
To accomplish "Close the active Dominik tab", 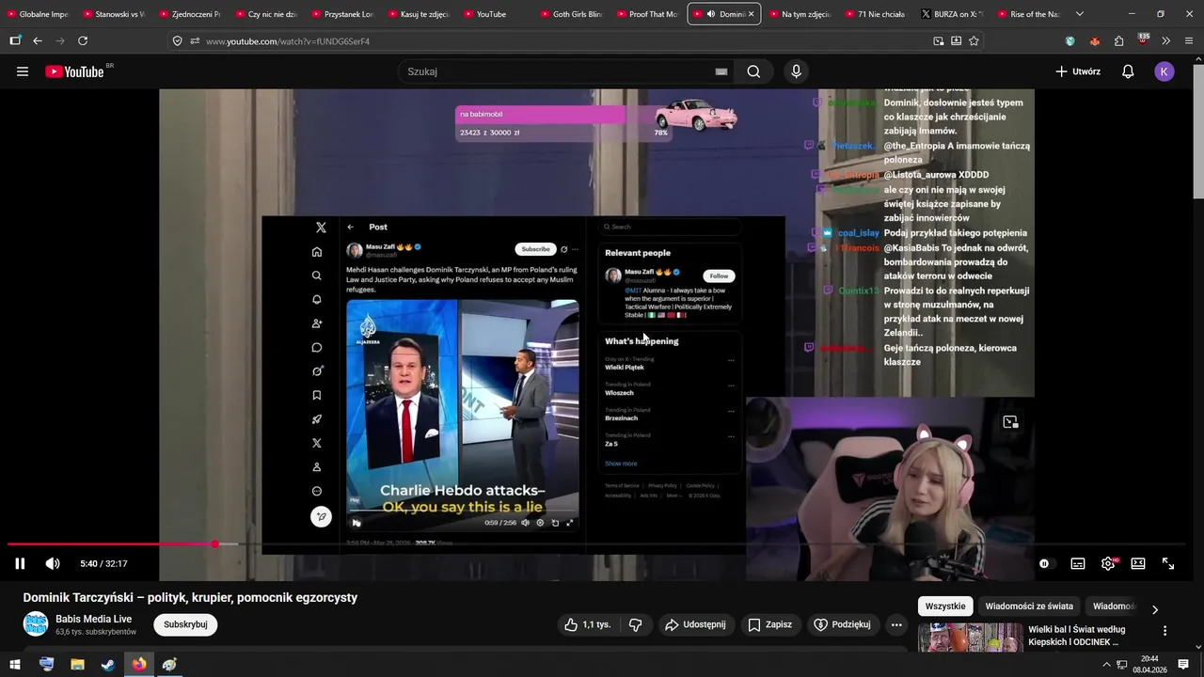I will [751, 14].
